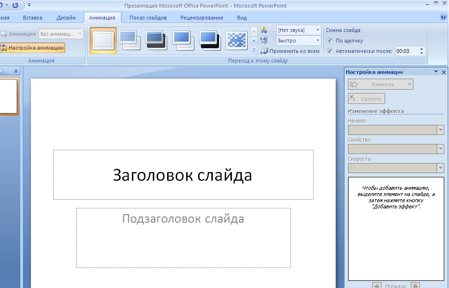Image resolution: width=449 pixels, height=288 pixels.
Task: Click the 00:03 time field
Action: point(407,51)
